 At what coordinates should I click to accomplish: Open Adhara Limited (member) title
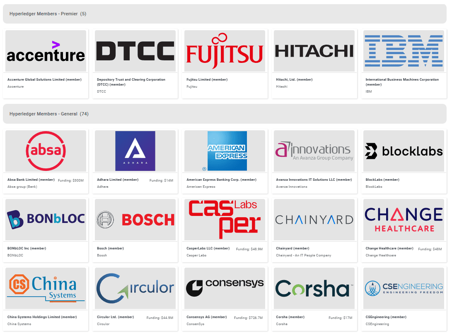(x=118, y=180)
